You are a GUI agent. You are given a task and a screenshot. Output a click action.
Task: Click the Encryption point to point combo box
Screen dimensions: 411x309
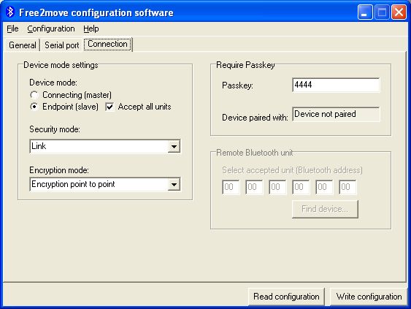click(x=105, y=184)
